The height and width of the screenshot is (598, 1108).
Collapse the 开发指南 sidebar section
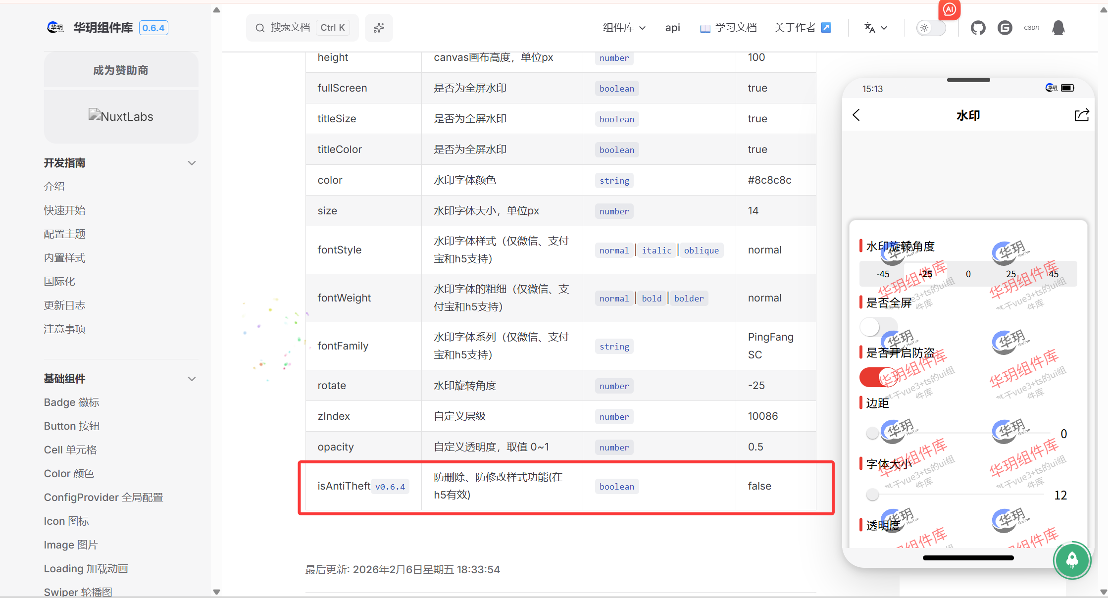tap(192, 163)
